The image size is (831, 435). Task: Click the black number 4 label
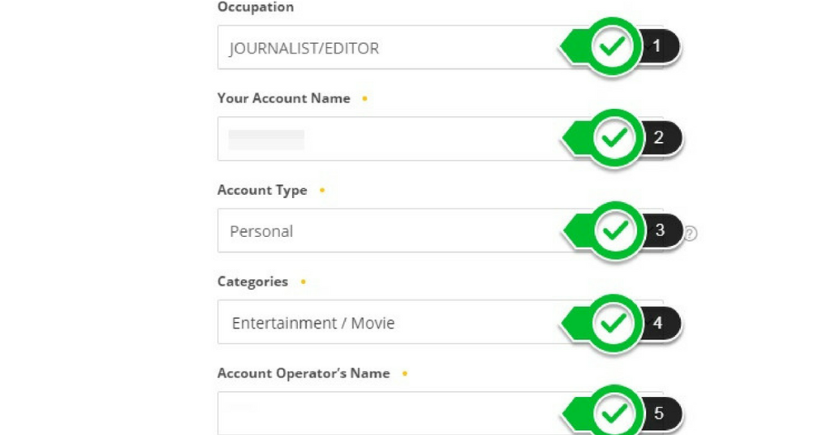658,323
